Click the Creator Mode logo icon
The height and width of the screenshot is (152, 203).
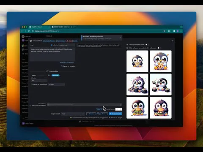pyautogui.click(x=30, y=41)
